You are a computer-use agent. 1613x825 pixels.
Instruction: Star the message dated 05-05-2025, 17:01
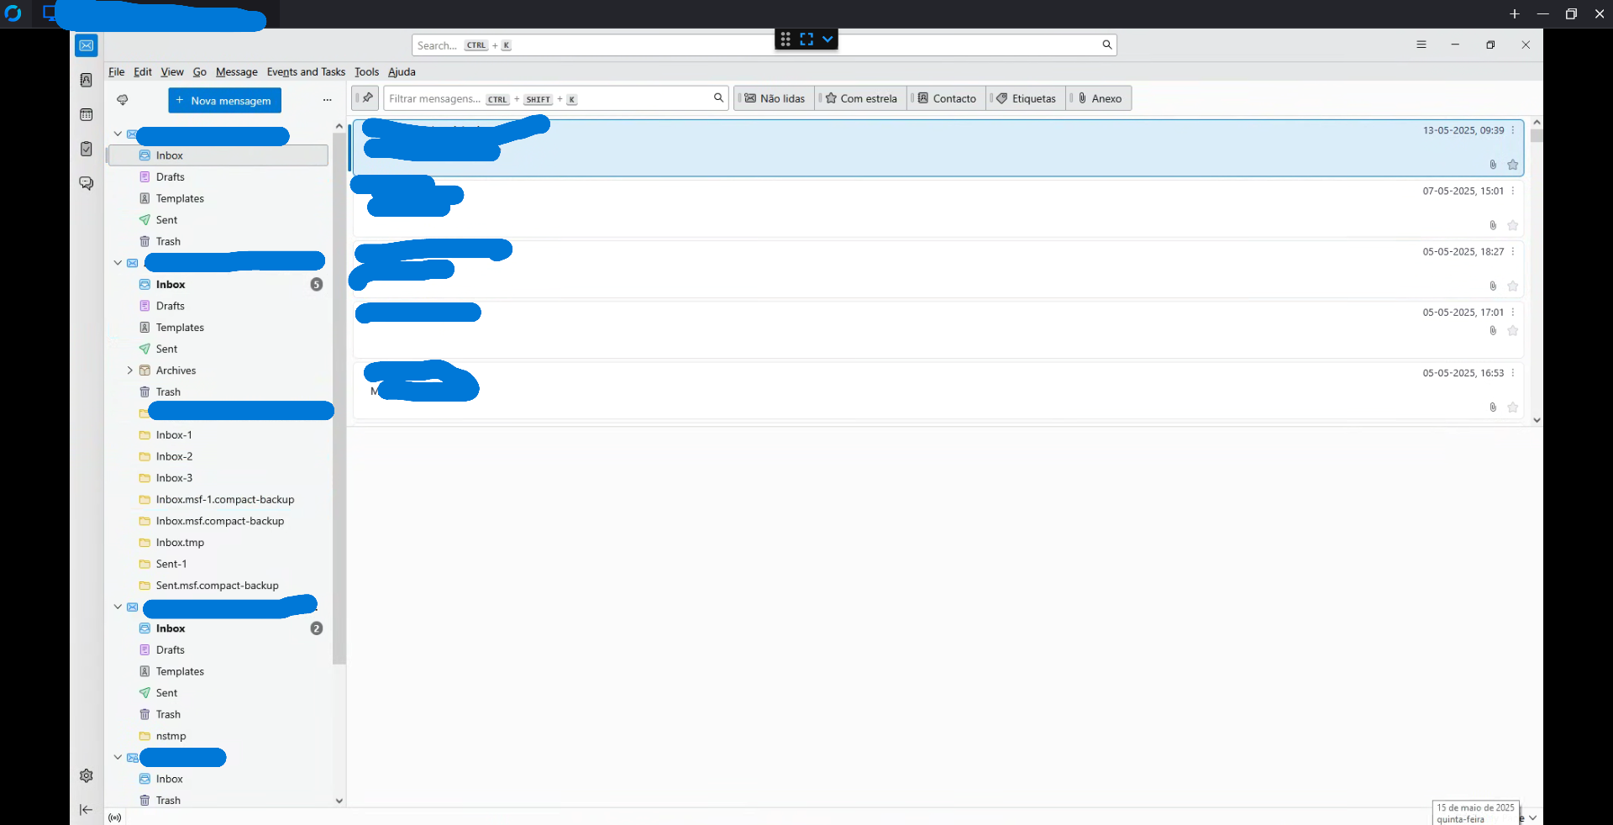pos(1512,331)
